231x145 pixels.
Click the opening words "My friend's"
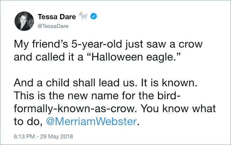click(41, 44)
